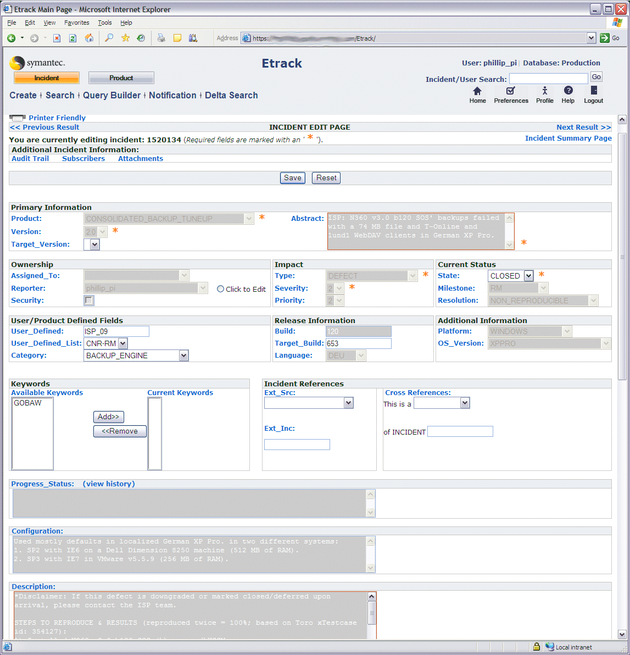Switch to the Product tab

click(121, 78)
